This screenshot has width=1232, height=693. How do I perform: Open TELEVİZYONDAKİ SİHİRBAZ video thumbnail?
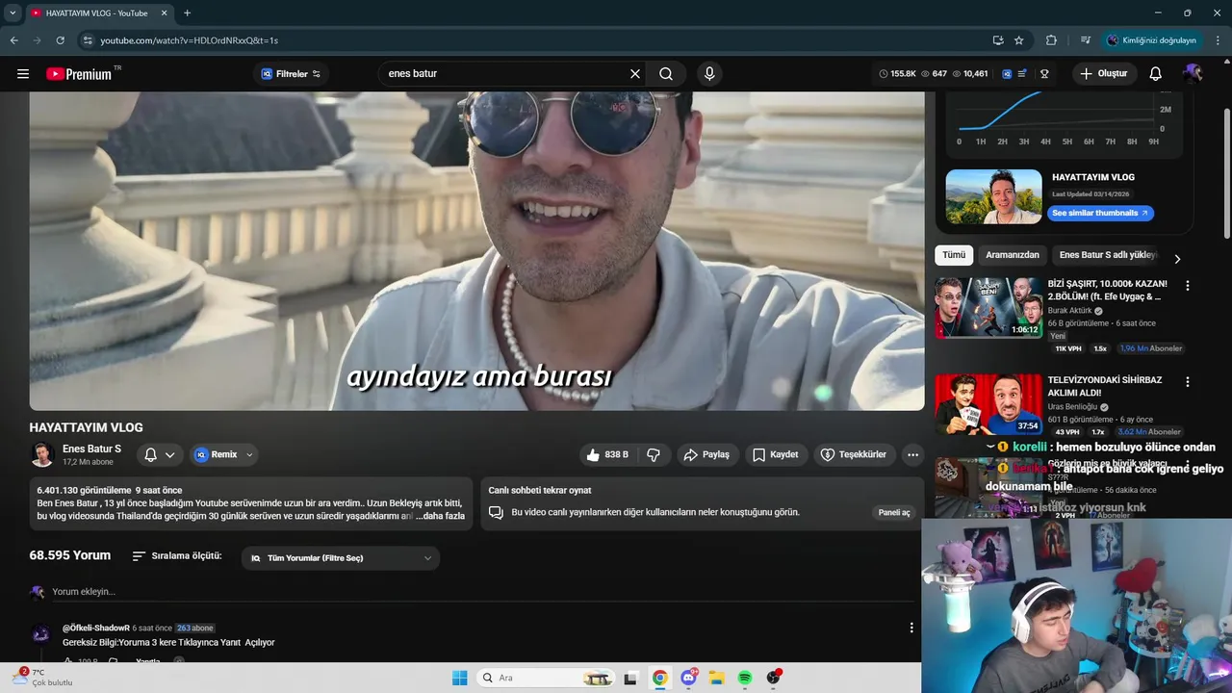[988, 404]
